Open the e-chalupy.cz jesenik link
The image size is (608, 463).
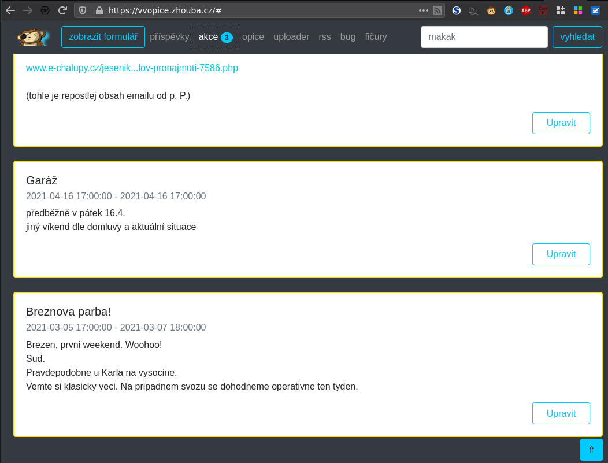pyautogui.click(x=132, y=68)
